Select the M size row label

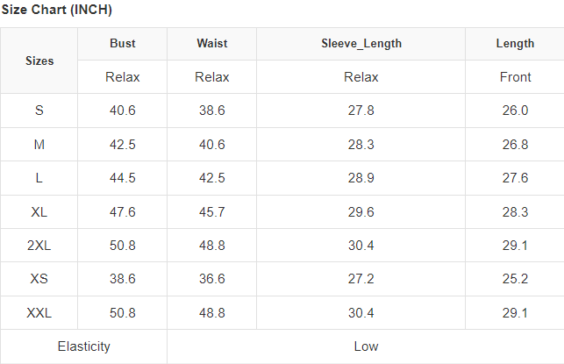[x=39, y=145]
